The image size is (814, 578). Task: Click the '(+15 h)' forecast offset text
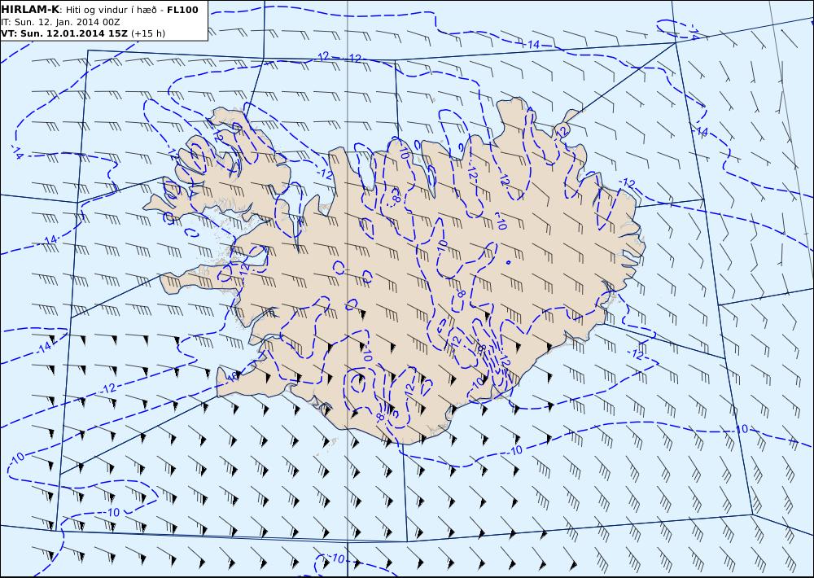[x=148, y=33]
